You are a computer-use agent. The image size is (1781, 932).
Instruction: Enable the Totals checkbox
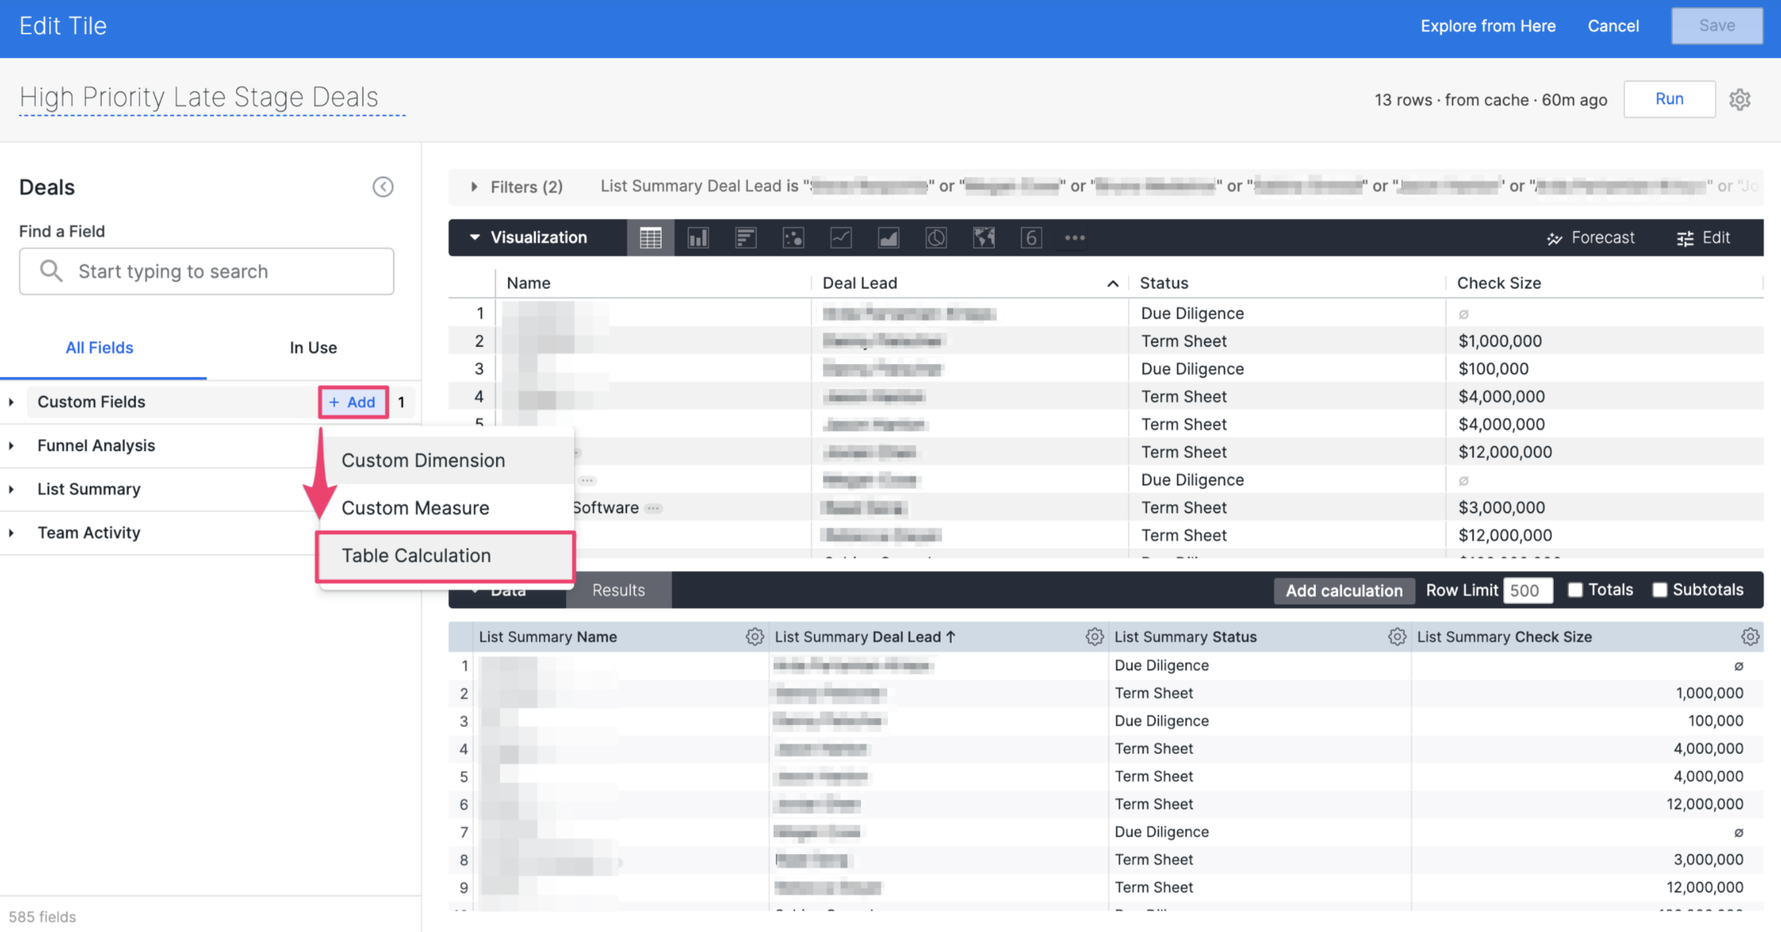pos(1576,589)
